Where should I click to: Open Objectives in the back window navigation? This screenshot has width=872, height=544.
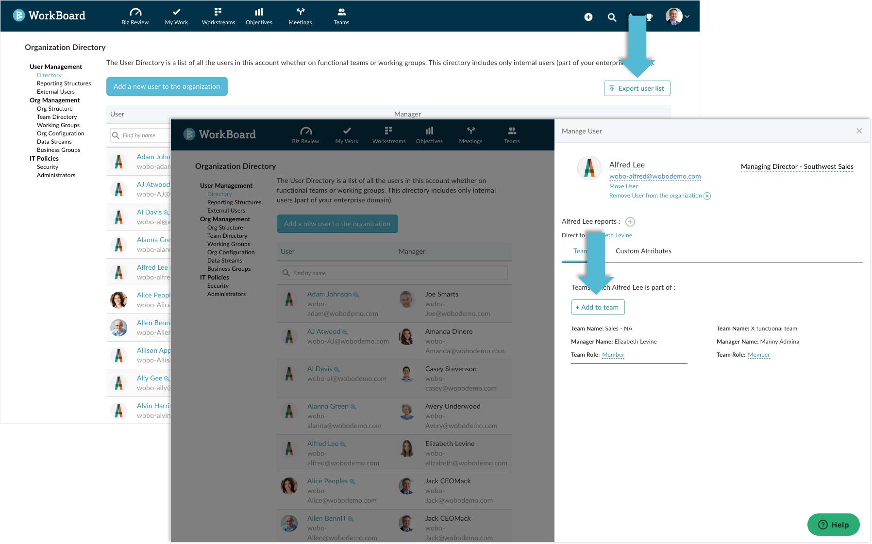point(259,16)
